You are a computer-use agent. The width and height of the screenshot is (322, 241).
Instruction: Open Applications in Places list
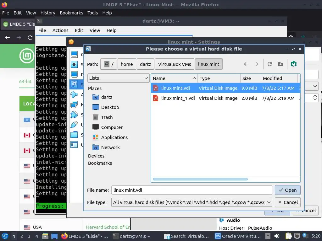[x=110, y=137]
